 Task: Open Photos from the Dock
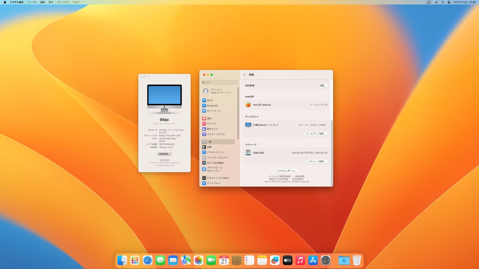[198, 260]
